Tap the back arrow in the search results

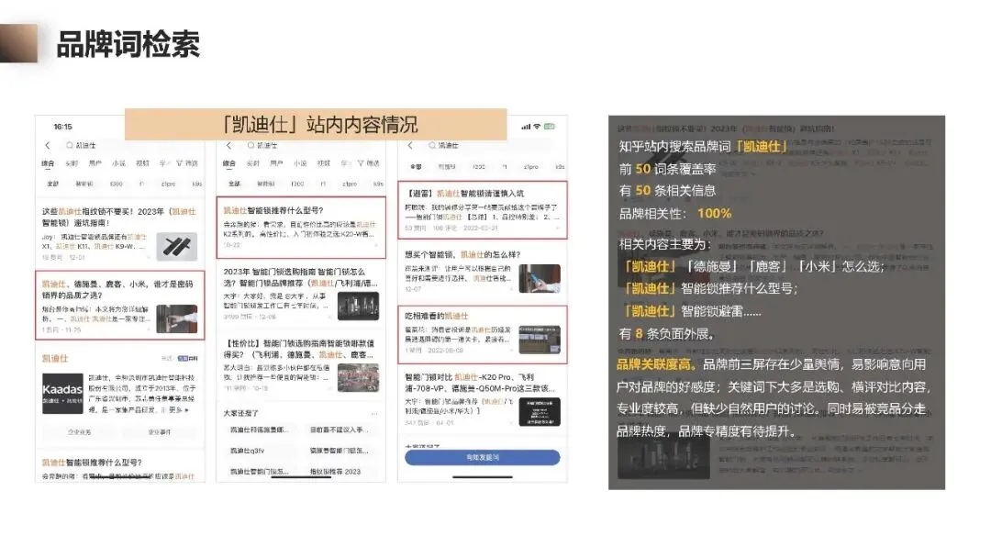[48, 145]
